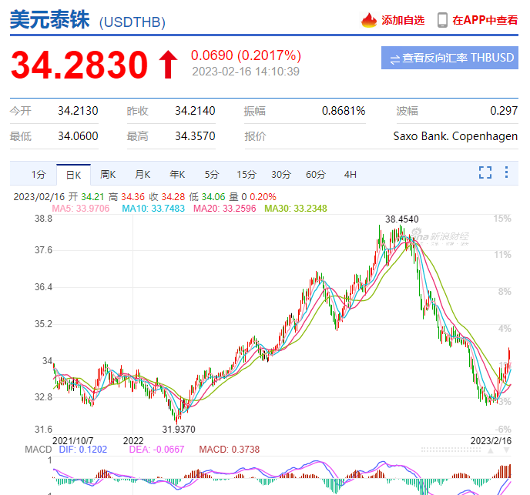Click the 38.4540 peak marker on chart

coord(402,219)
